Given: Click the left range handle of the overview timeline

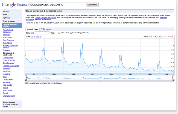Looking at the screenshot, I should coord(26,78).
